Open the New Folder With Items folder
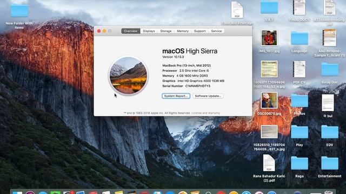This screenshot has height=194, width=346. point(19,10)
